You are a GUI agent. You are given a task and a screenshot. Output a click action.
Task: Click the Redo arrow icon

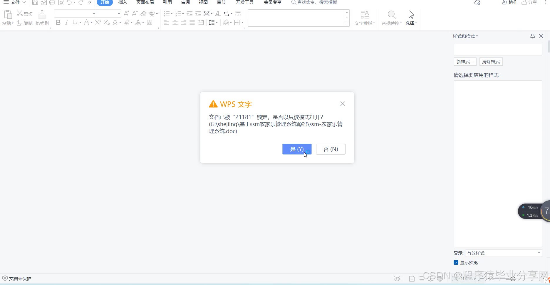(81, 2)
